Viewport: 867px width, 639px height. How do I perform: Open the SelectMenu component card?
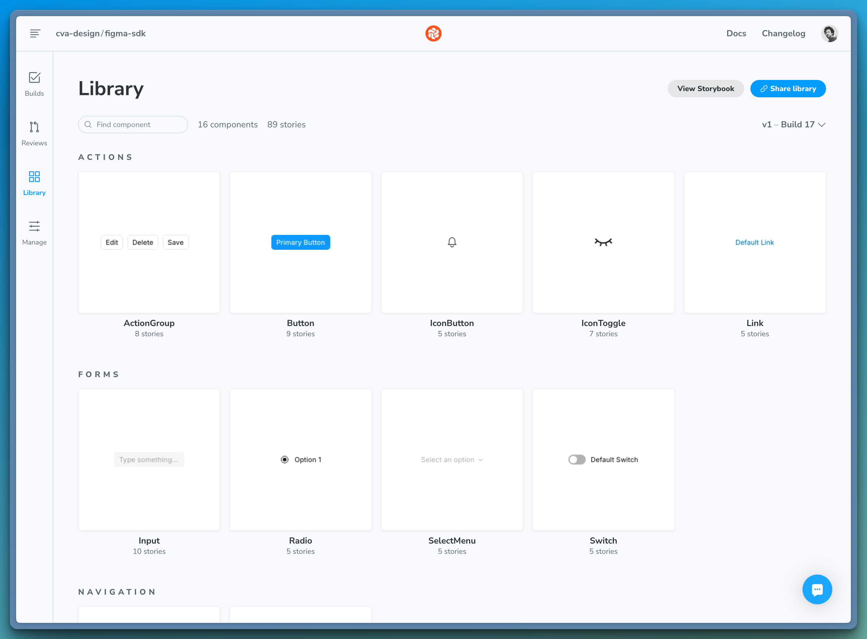click(452, 460)
